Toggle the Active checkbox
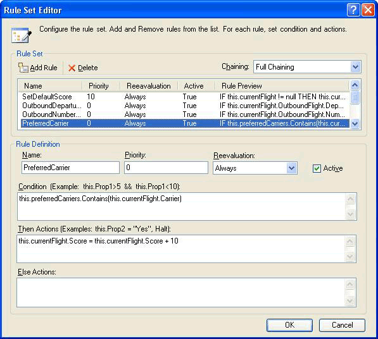378x339 pixels. (317, 168)
